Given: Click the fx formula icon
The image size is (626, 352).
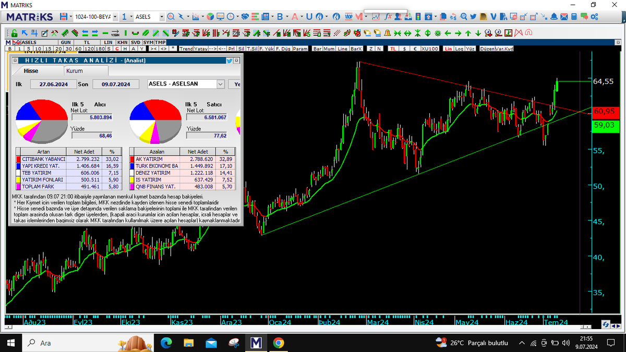Looking at the screenshot, I should 388,17.
